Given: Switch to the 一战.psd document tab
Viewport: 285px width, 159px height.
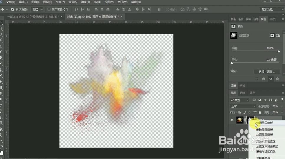Looking at the screenshot, I should coord(33,17).
